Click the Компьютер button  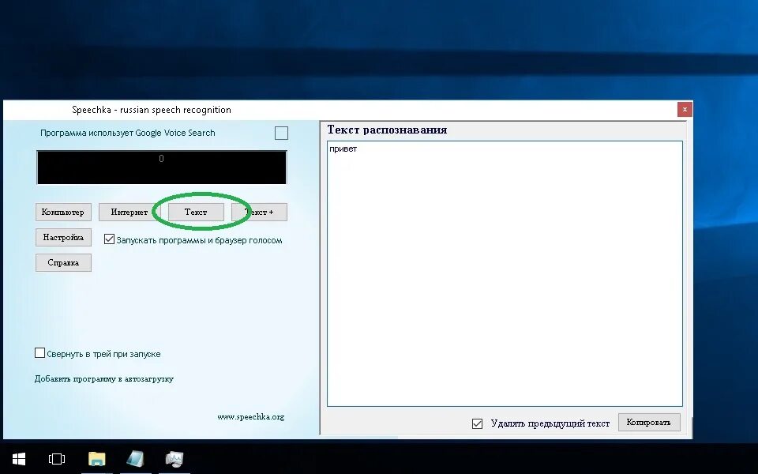(x=63, y=212)
